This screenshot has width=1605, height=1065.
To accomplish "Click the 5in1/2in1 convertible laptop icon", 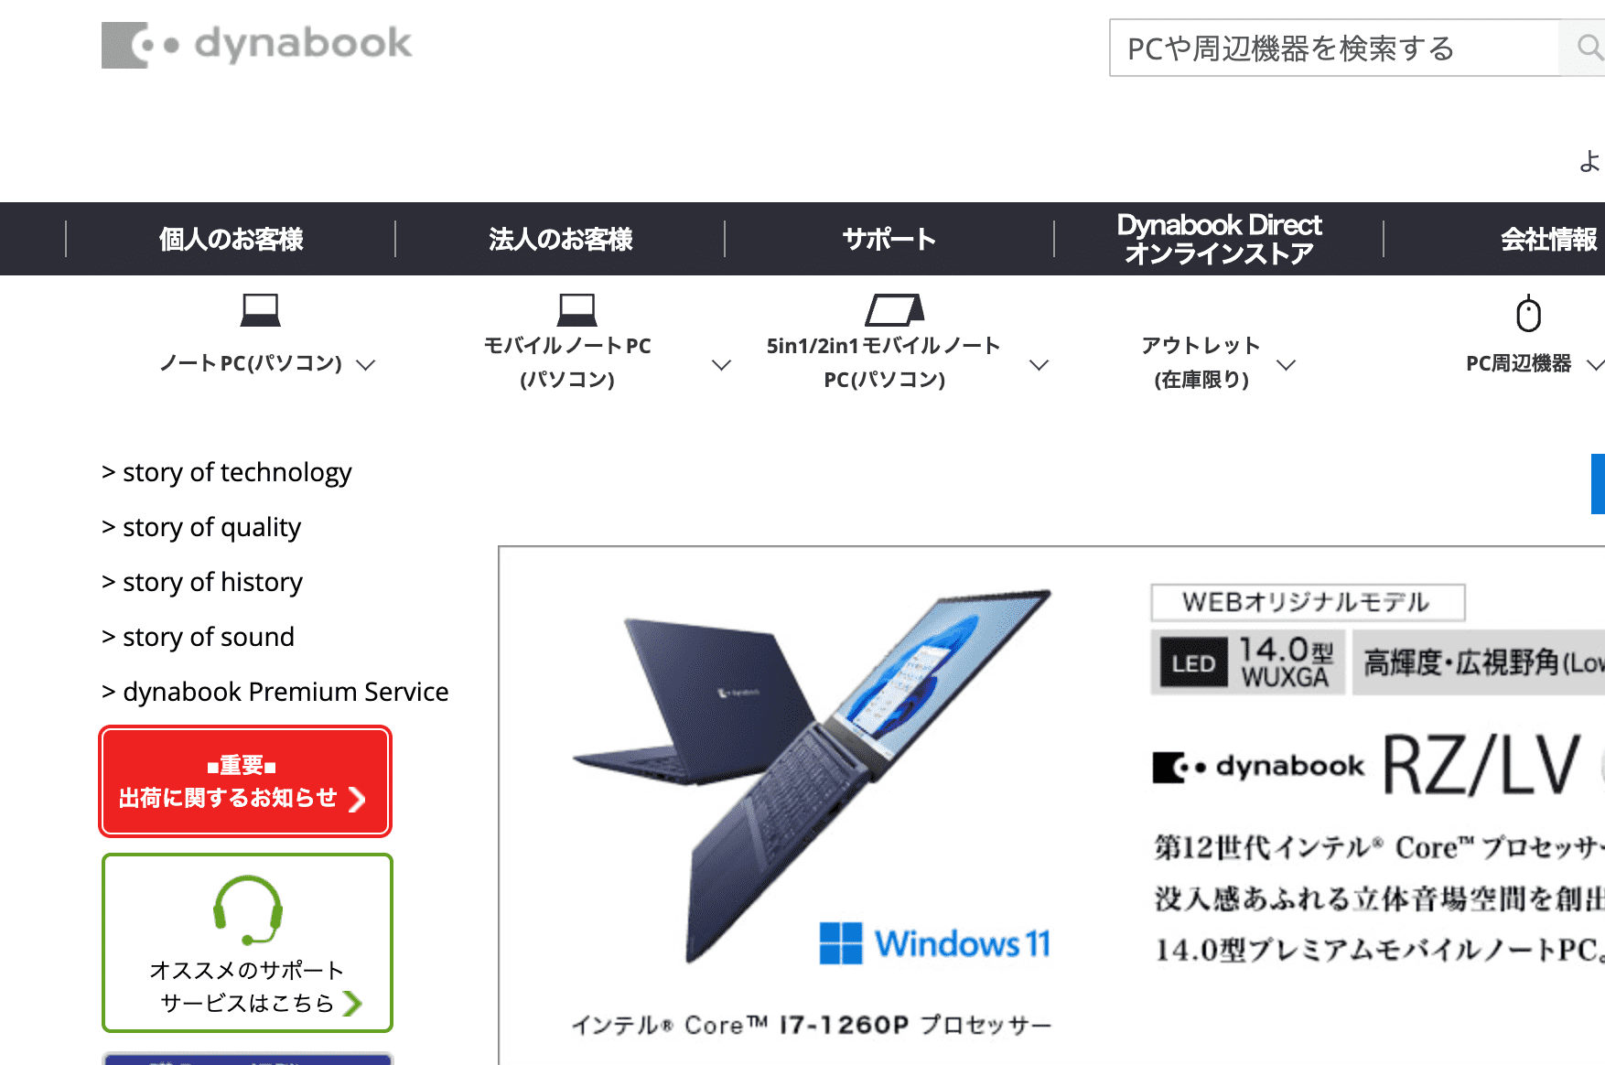I will pyautogui.click(x=895, y=309).
